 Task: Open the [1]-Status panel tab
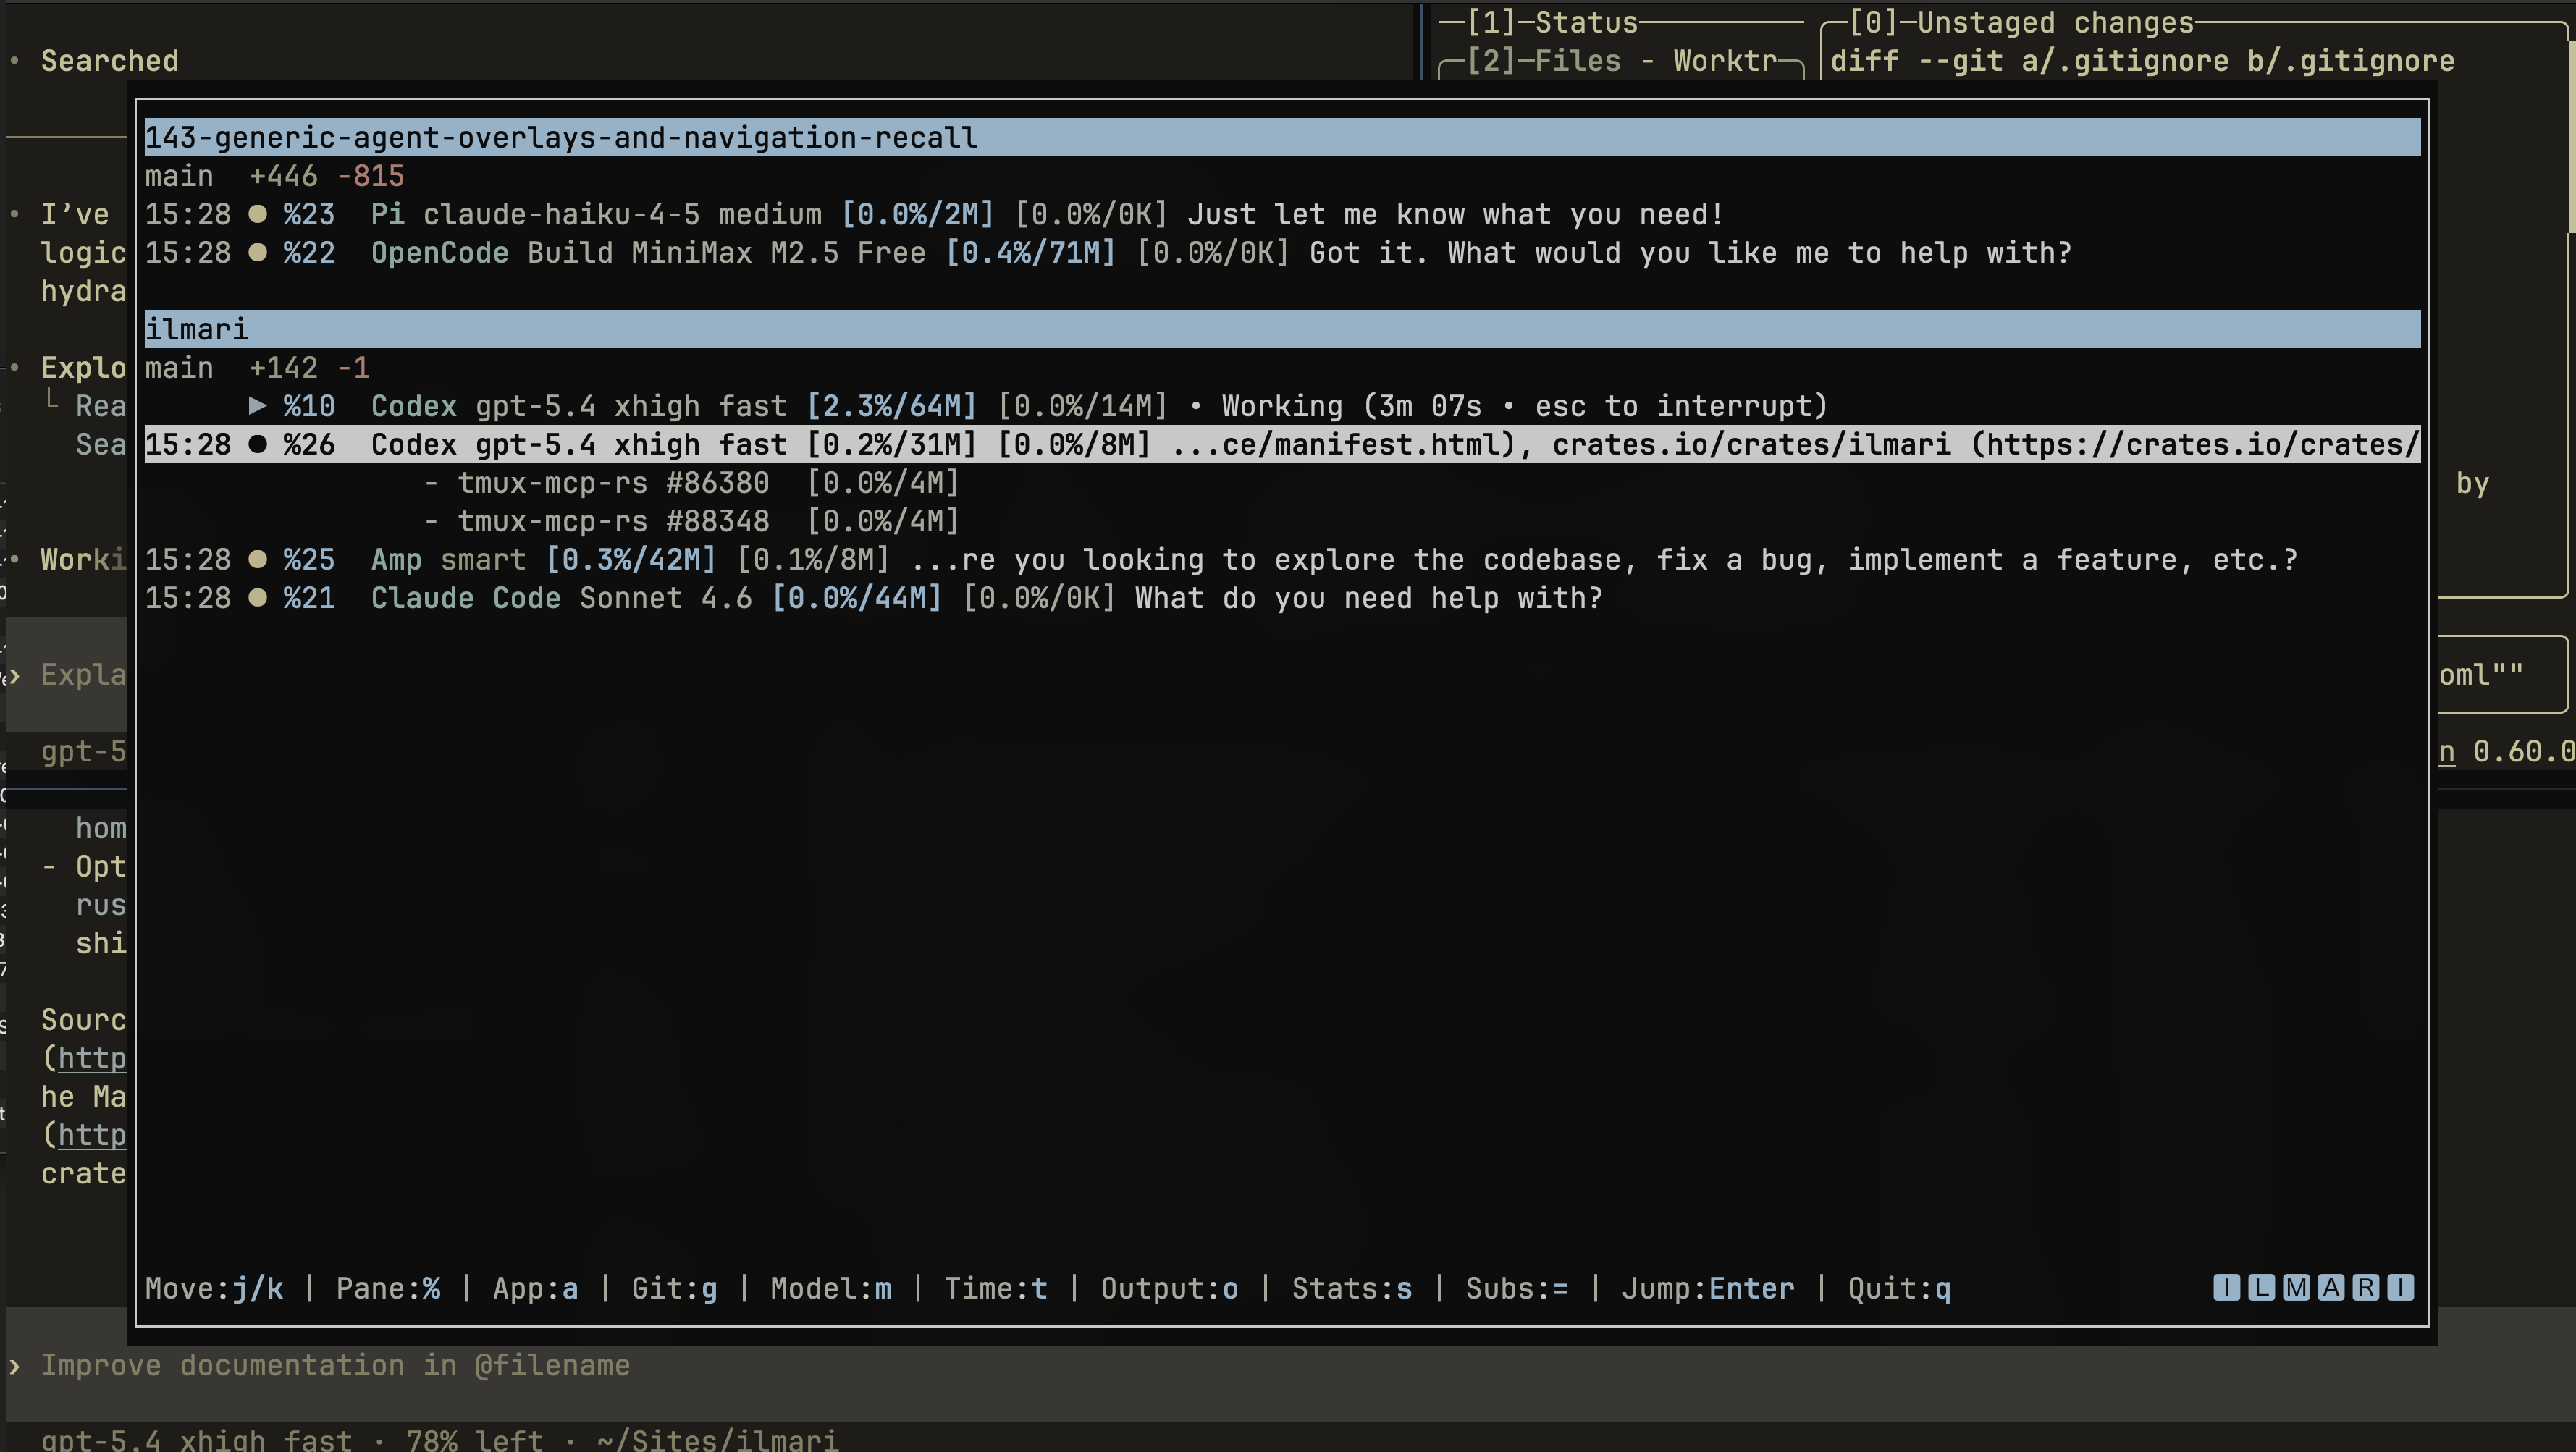[1552, 22]
